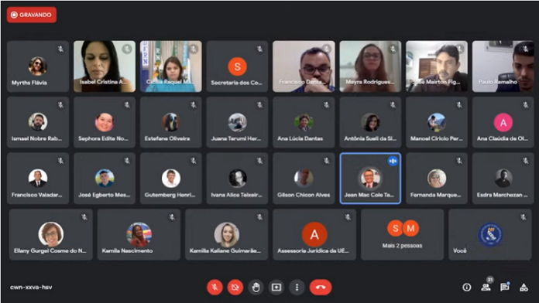Click the present screen icon
Screen dimensions: 539x303
(276, 288)
